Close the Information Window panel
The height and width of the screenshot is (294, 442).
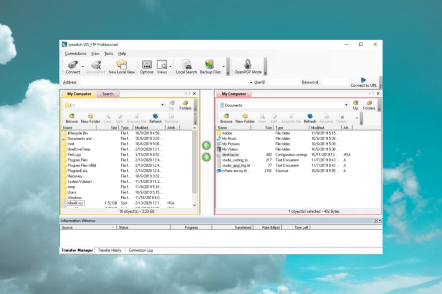pyautogui.click(x=380, y=220)
